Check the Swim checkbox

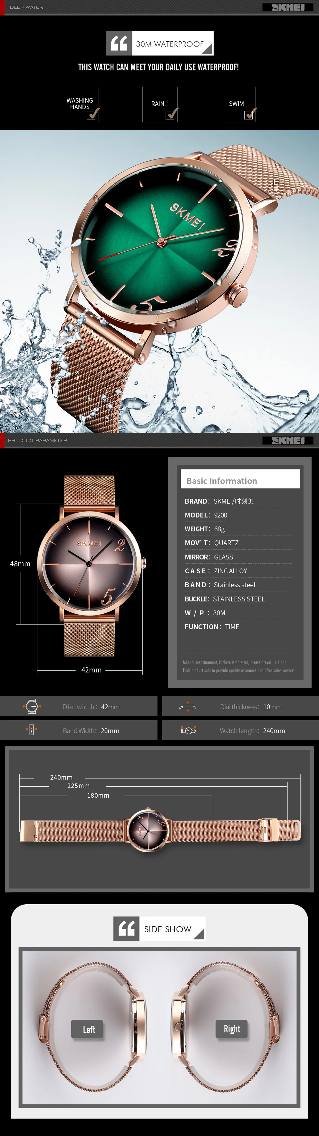point(248,115)
